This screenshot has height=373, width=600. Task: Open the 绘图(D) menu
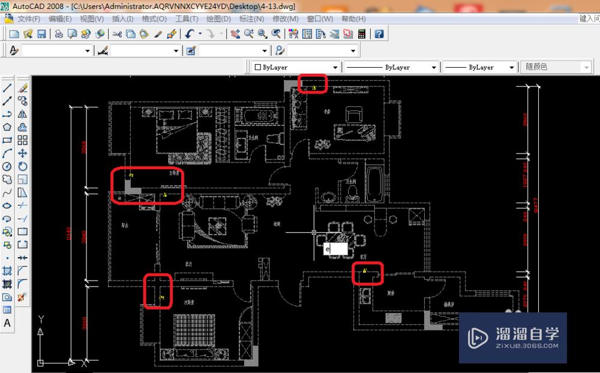coord(218,19)
